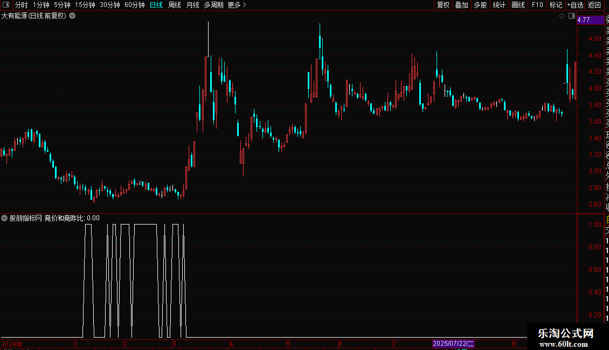Select the 5分钟 period
The height and width of the screenshot is (350, 609).
coord(62,5)
